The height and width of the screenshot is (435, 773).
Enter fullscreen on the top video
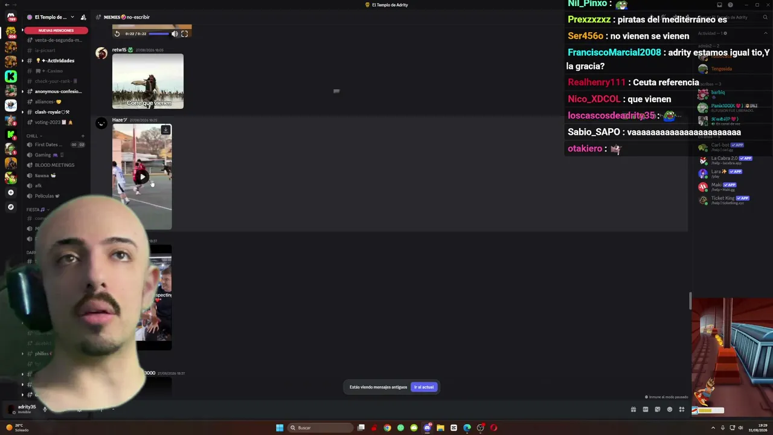click(185, 34)
